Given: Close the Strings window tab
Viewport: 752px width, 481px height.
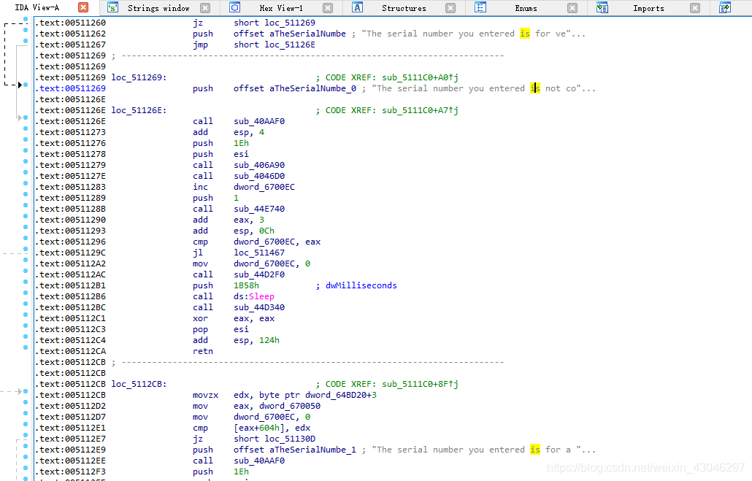Looking at the screenshot, I should pos(205,8).
